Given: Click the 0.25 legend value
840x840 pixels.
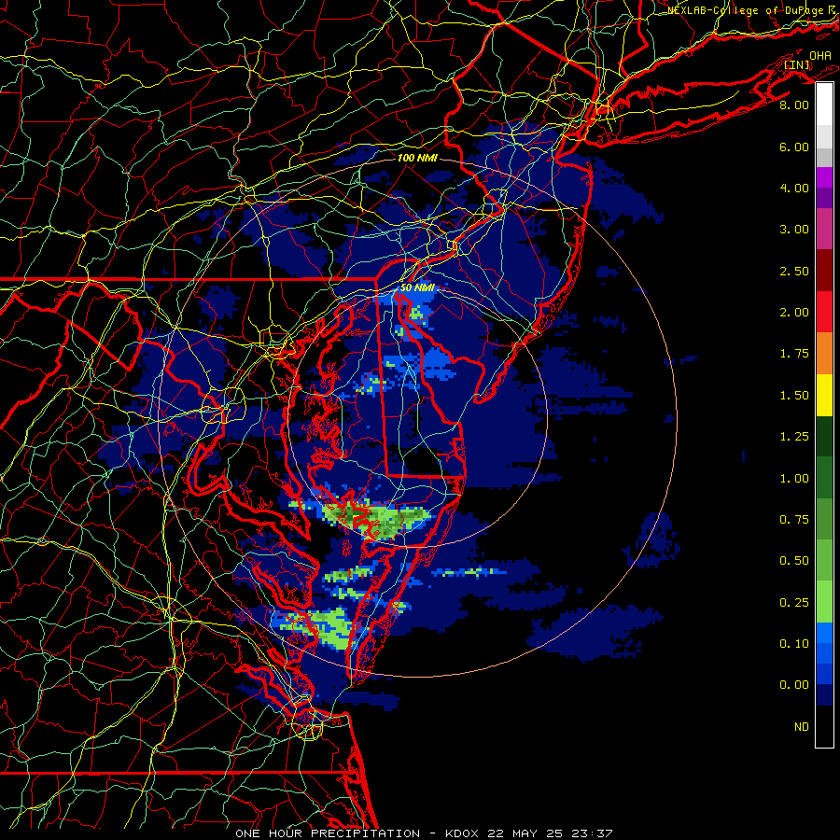Looking at the screenshot, I should pos(794,603).
